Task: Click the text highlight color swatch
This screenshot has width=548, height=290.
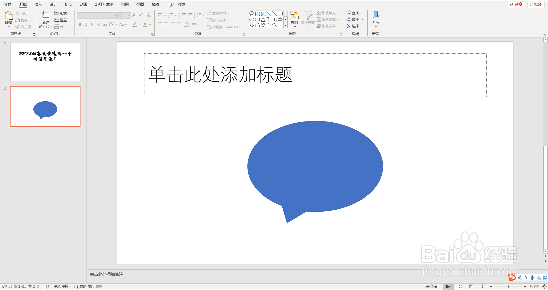Action: (x=134, y=25)
